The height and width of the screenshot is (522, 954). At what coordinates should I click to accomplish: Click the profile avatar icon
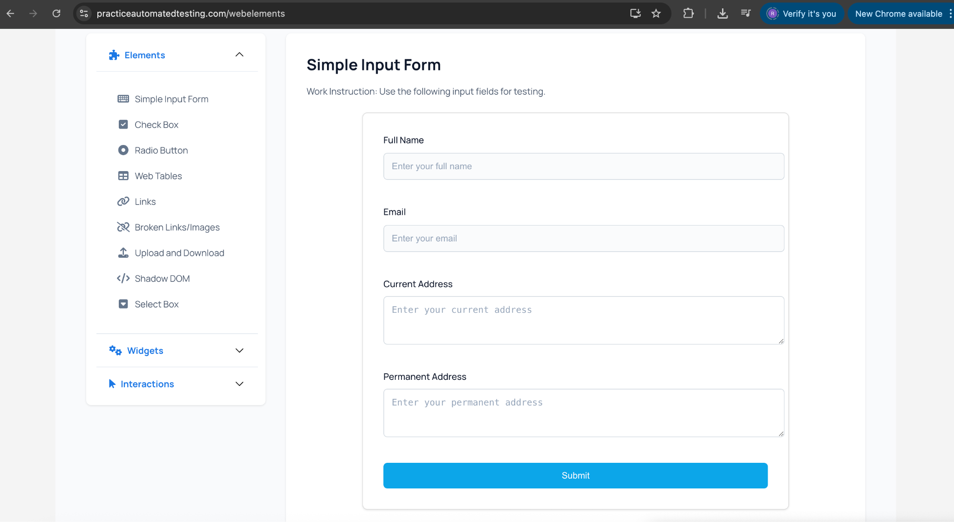point(772,14)
